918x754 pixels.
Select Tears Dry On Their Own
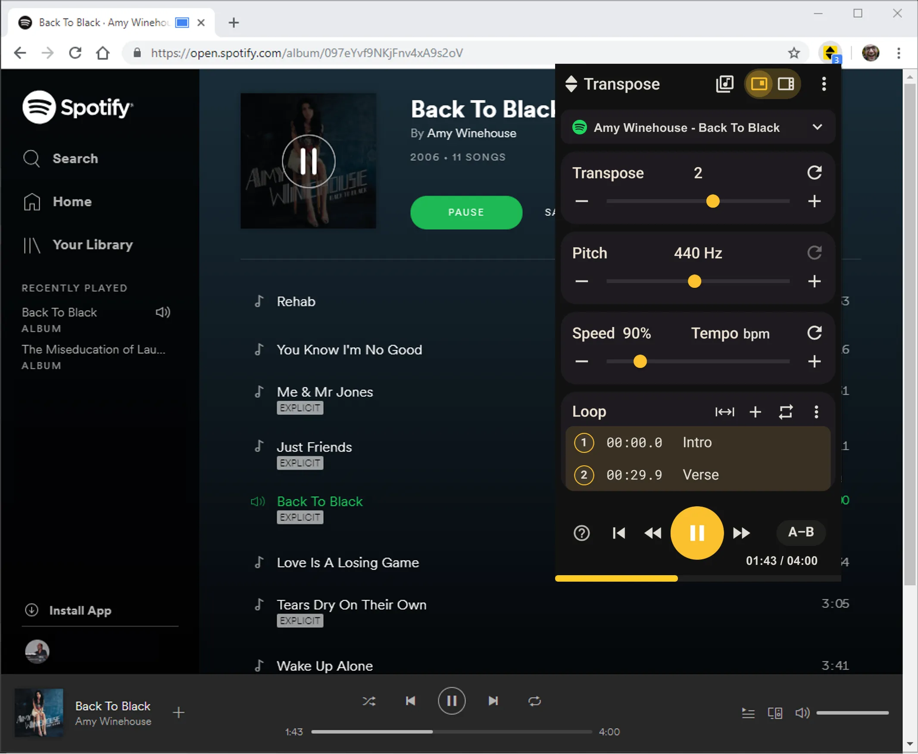352,605
